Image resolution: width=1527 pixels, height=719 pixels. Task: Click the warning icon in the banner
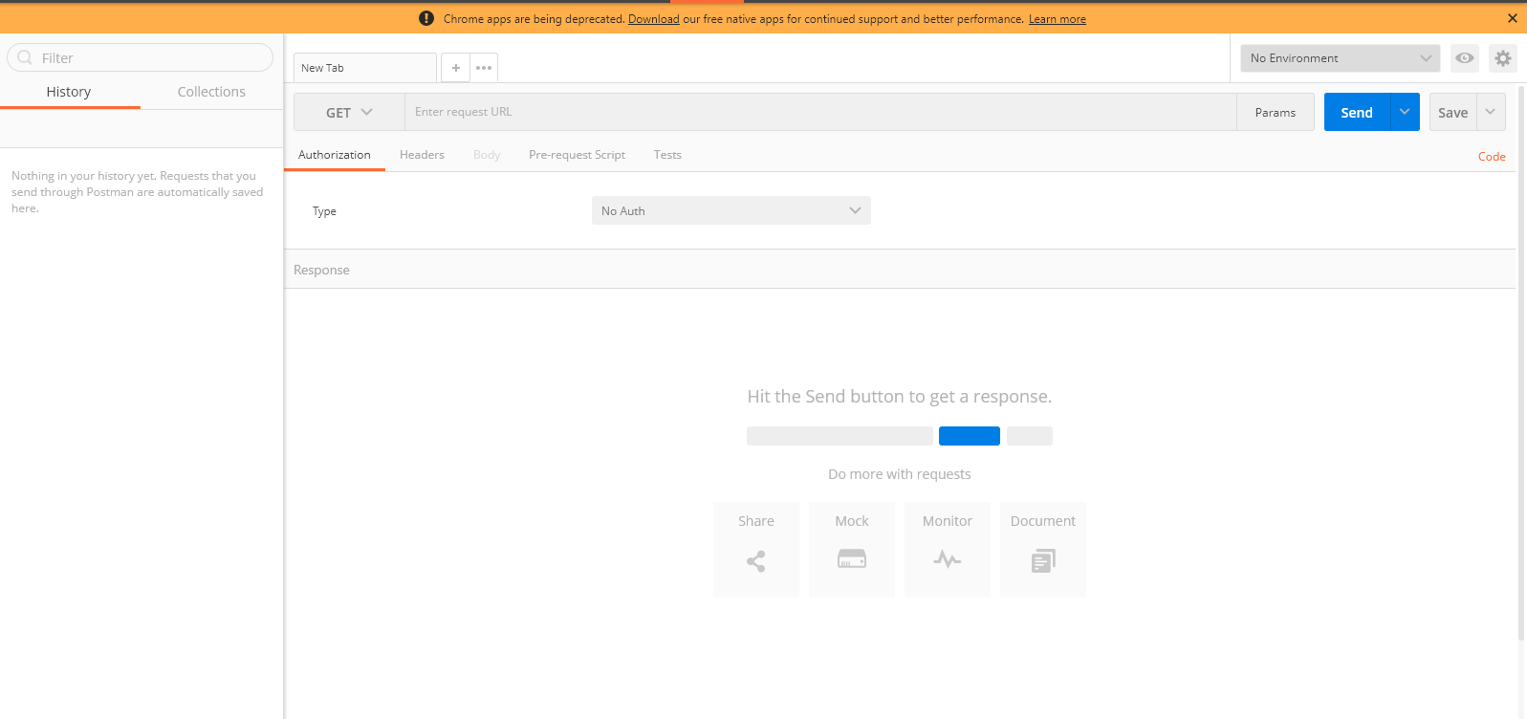click(426, 18)
